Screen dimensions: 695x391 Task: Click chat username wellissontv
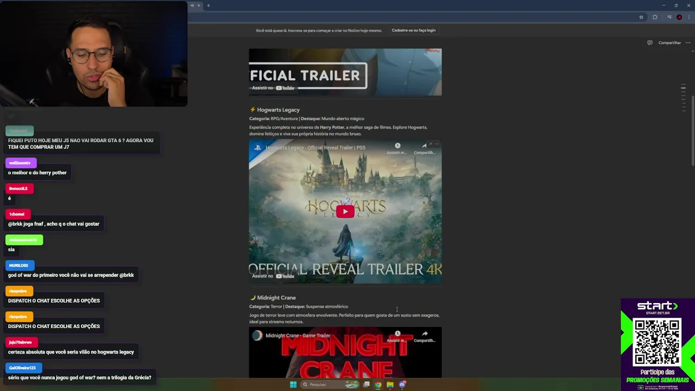coord(20,163)
